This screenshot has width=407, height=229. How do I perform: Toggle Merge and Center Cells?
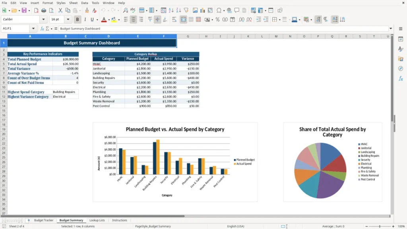click(183, 19)
